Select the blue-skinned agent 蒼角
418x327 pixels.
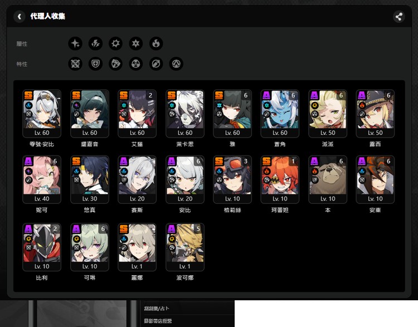280,114
